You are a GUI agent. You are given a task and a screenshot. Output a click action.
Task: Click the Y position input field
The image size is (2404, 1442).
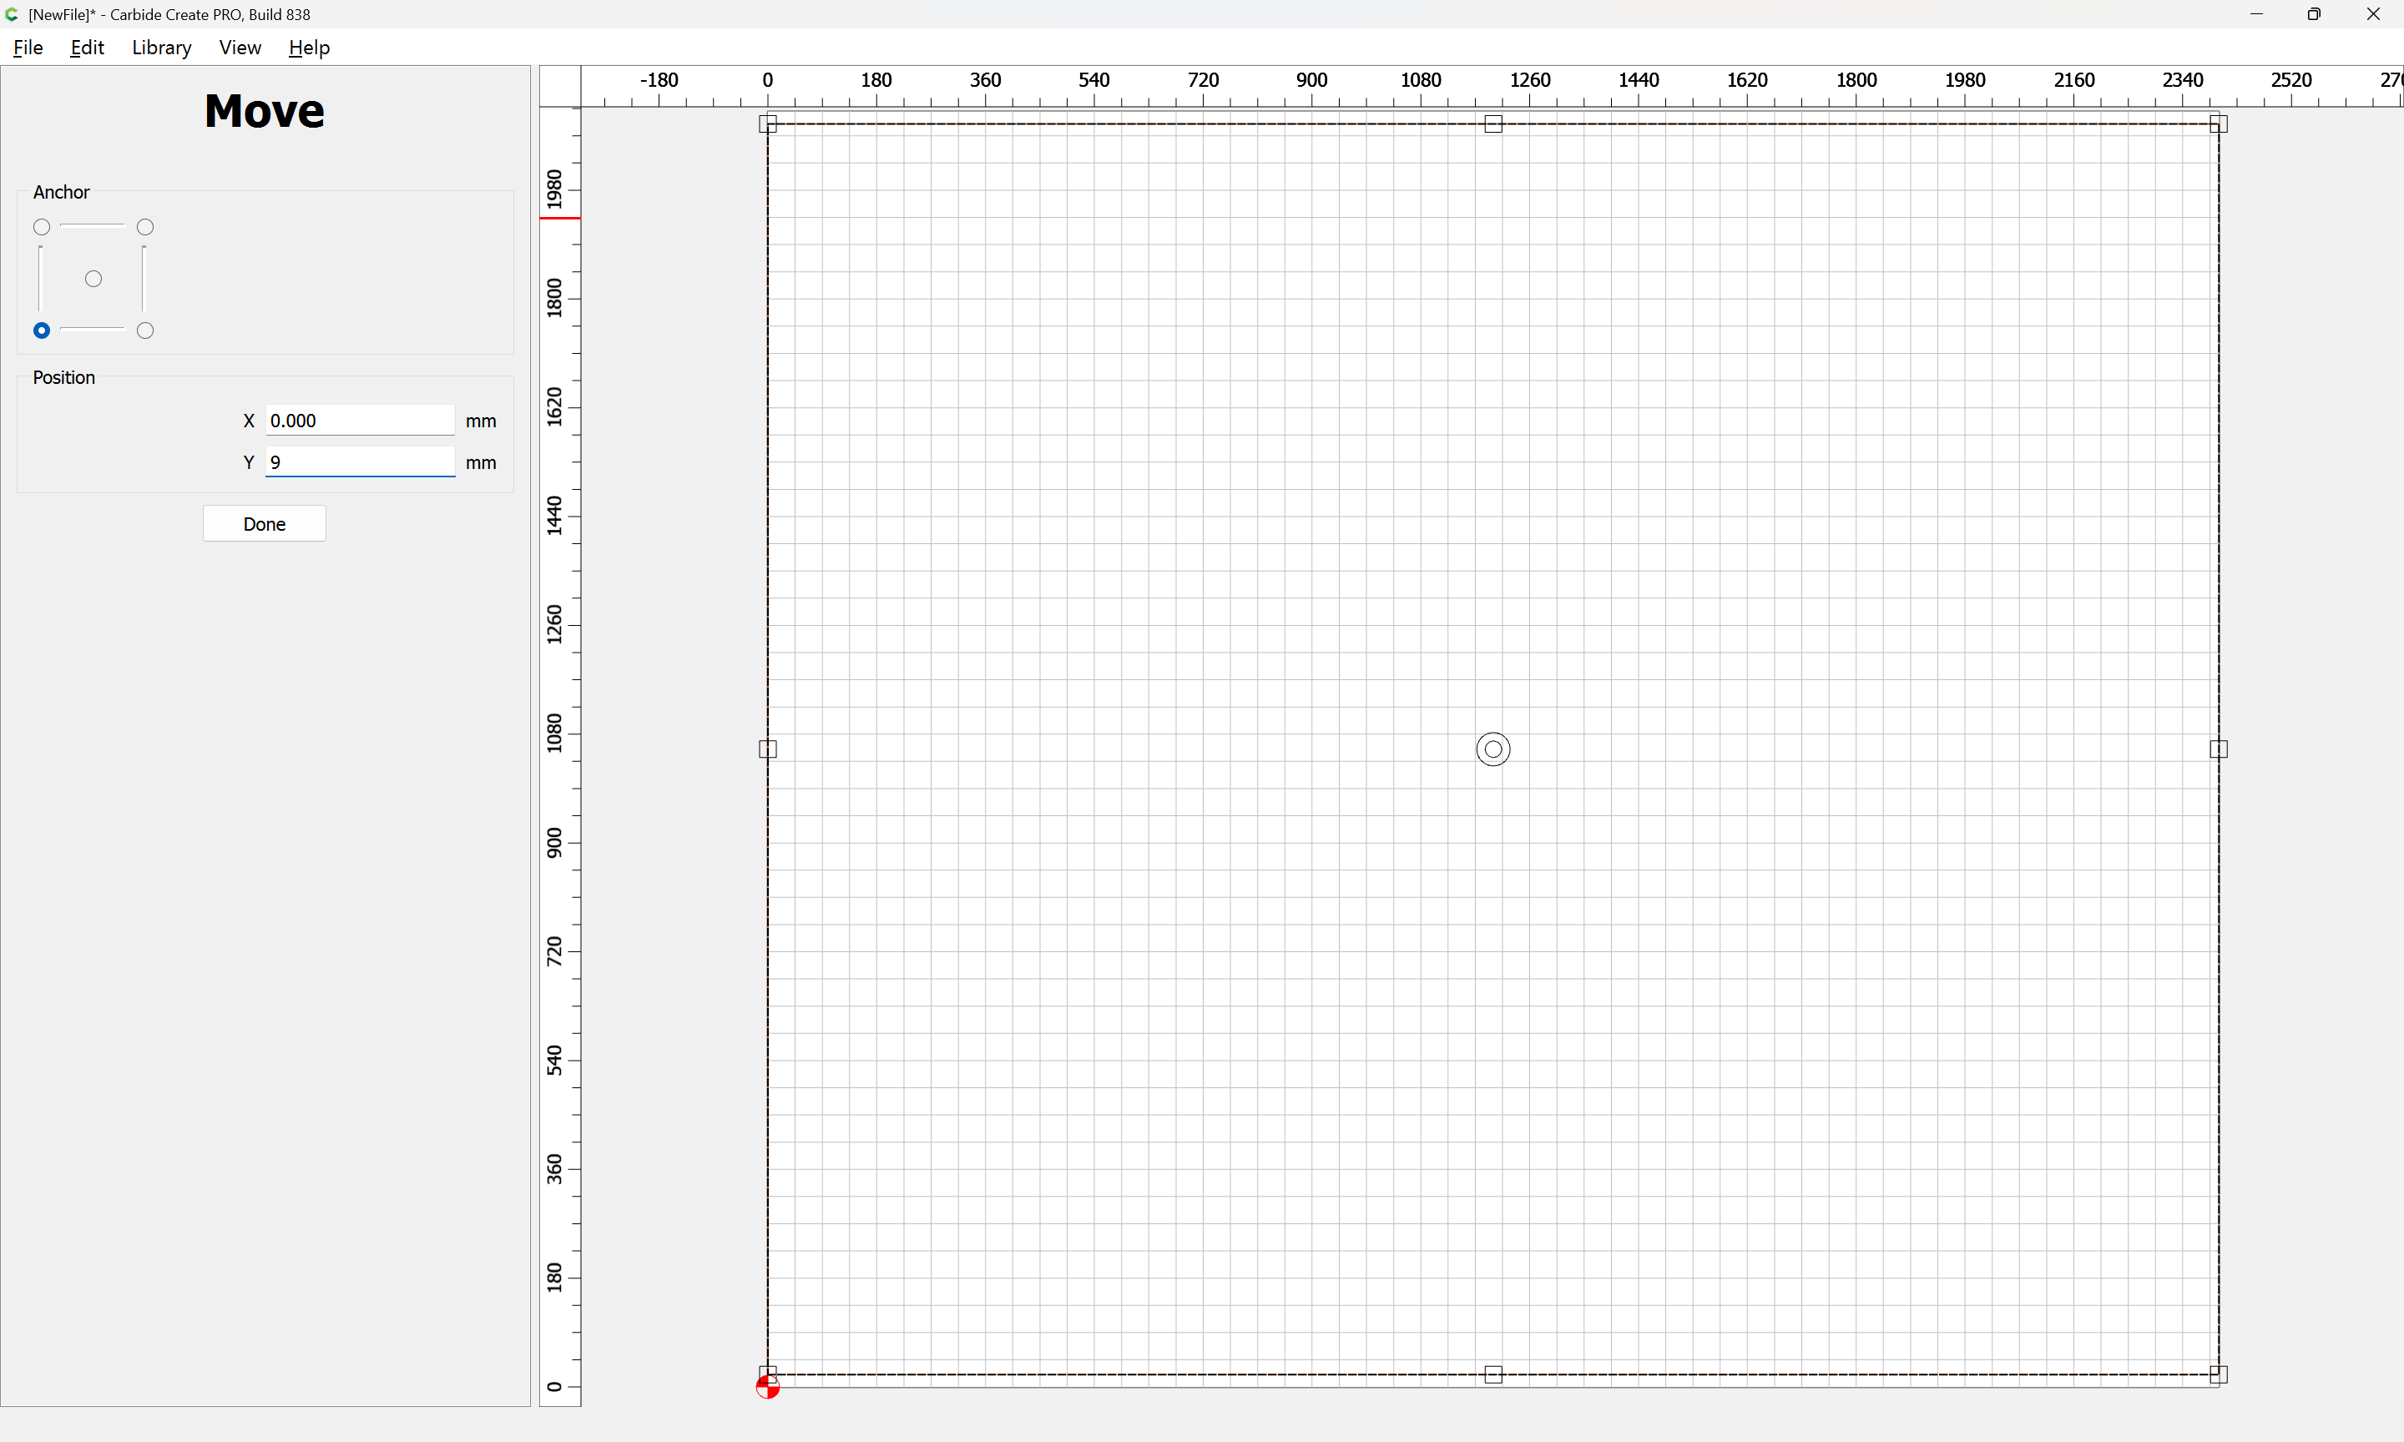coord(360,462)
